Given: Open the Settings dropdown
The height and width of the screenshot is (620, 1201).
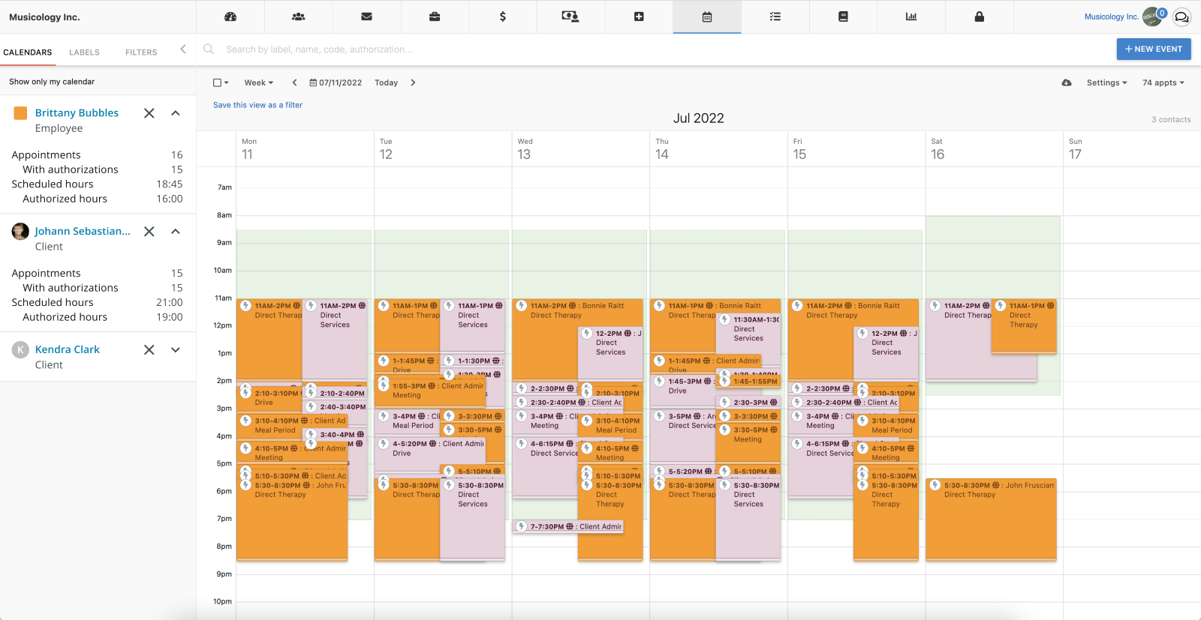Looking at the screenshot, I should click(1106, 82).
